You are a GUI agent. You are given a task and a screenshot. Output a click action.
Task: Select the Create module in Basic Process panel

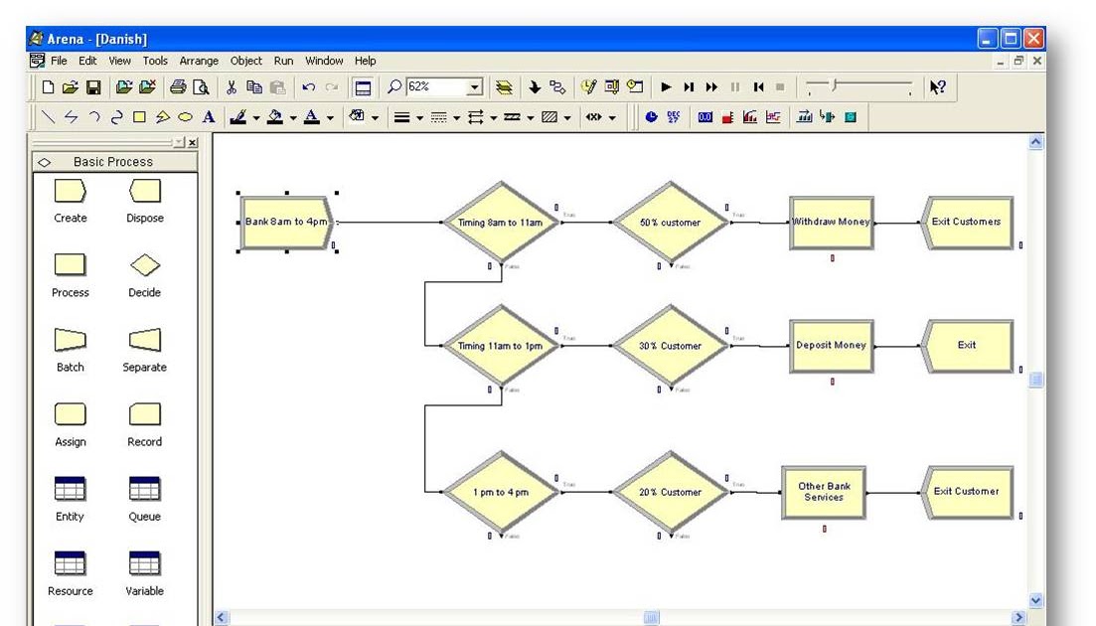[70, 192]
